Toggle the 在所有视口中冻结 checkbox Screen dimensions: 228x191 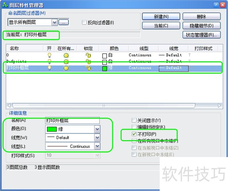pyautogui.click(x=134, y=140)
